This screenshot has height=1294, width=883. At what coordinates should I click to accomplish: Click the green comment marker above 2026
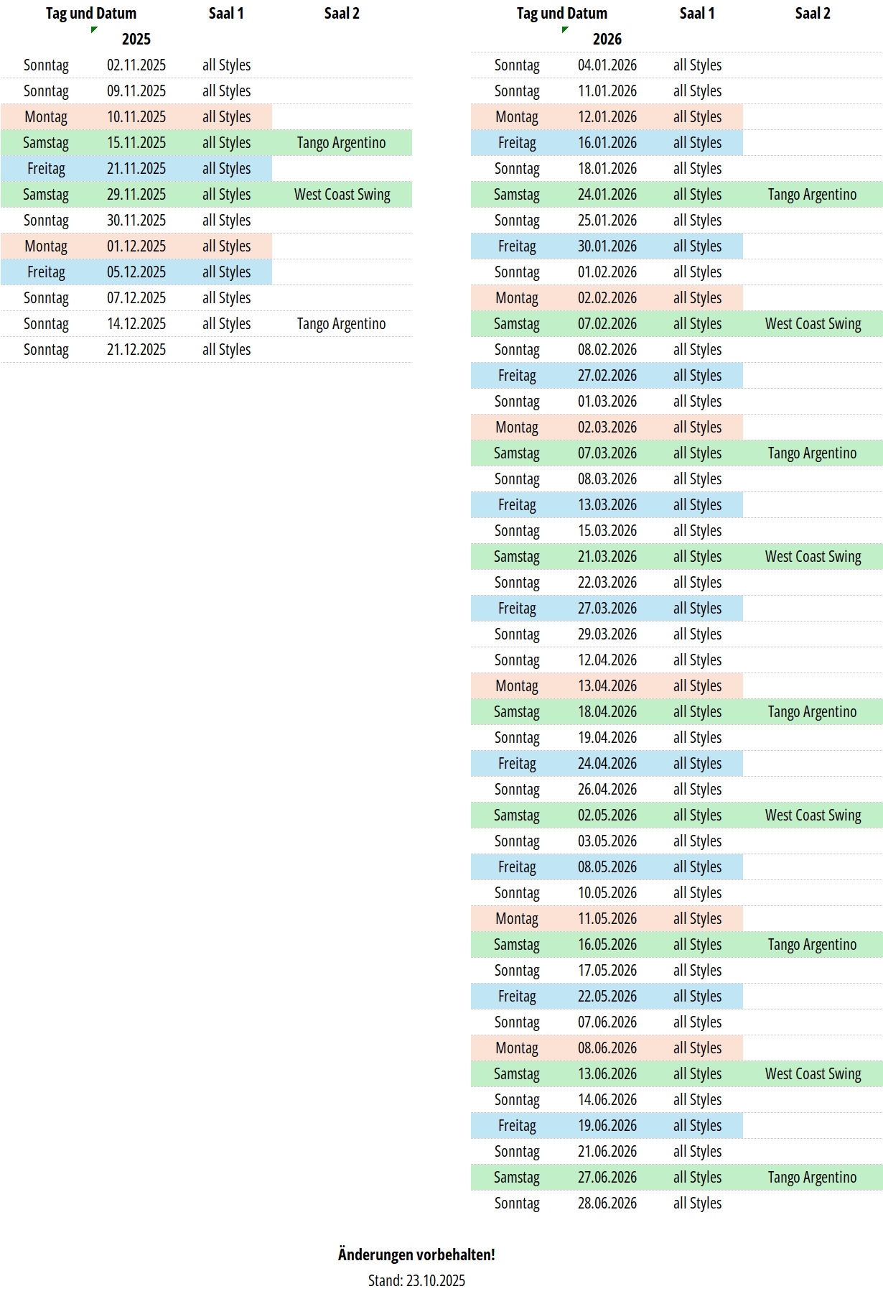click(x=565, y=29)
